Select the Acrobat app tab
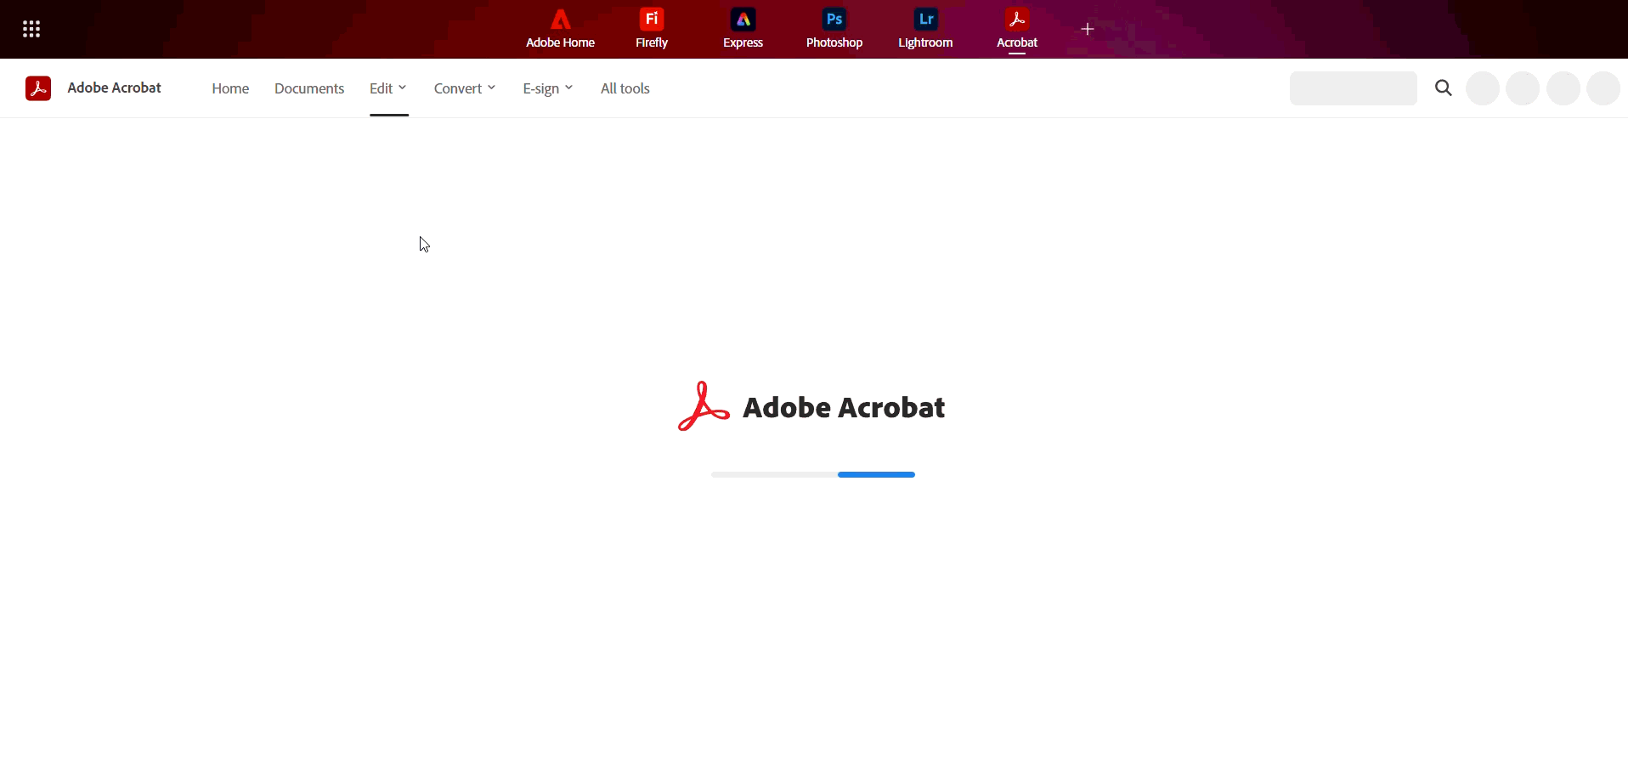 coord(1017,29)
